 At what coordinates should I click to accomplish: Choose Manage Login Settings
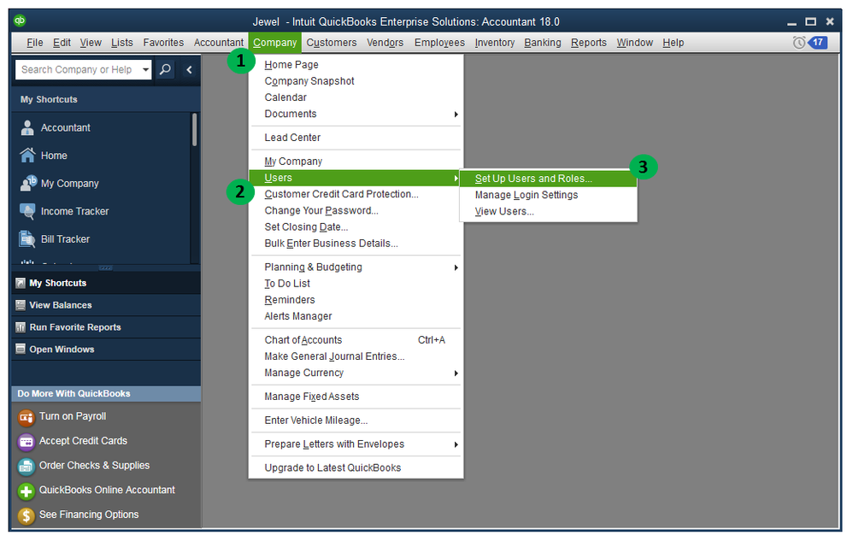pyautogui.click(x=549, y=195)
